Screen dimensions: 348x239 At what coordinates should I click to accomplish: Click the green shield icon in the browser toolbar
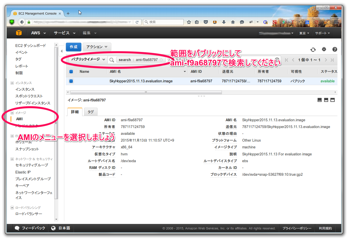click(12, 22)
